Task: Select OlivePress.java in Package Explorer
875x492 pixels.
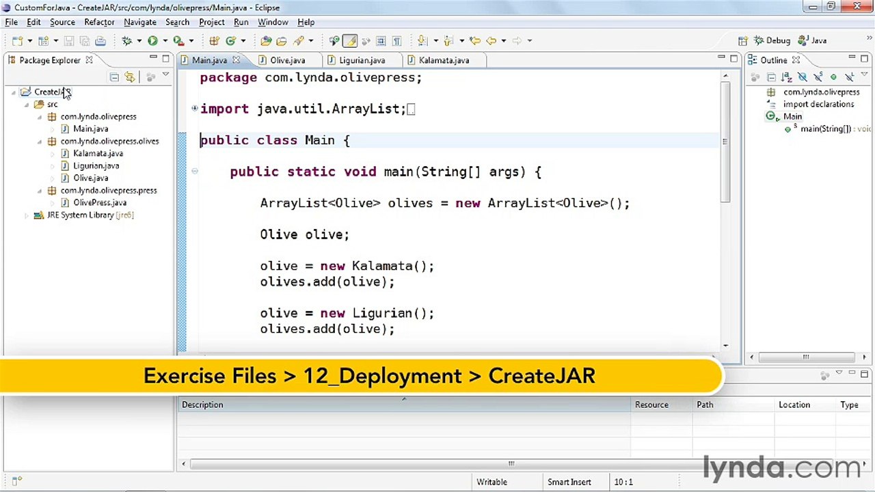Action: click(x=100, y=203)
